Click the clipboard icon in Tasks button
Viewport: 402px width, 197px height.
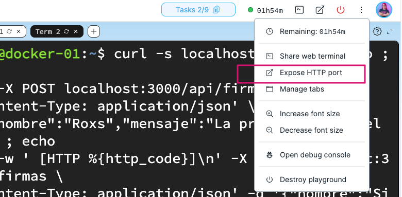point(216,10)
